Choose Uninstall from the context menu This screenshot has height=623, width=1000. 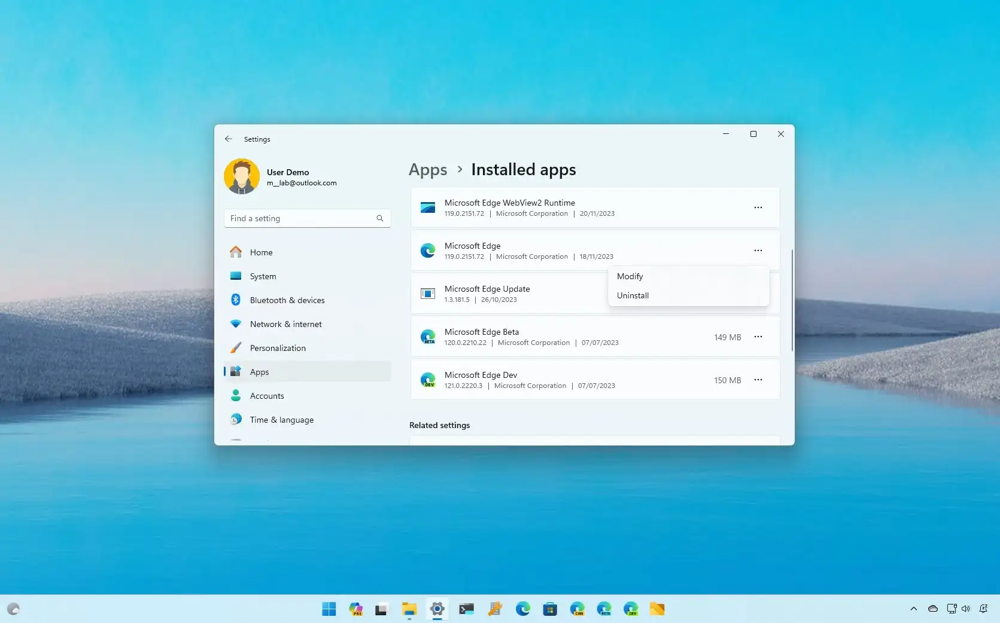point(688,295)
